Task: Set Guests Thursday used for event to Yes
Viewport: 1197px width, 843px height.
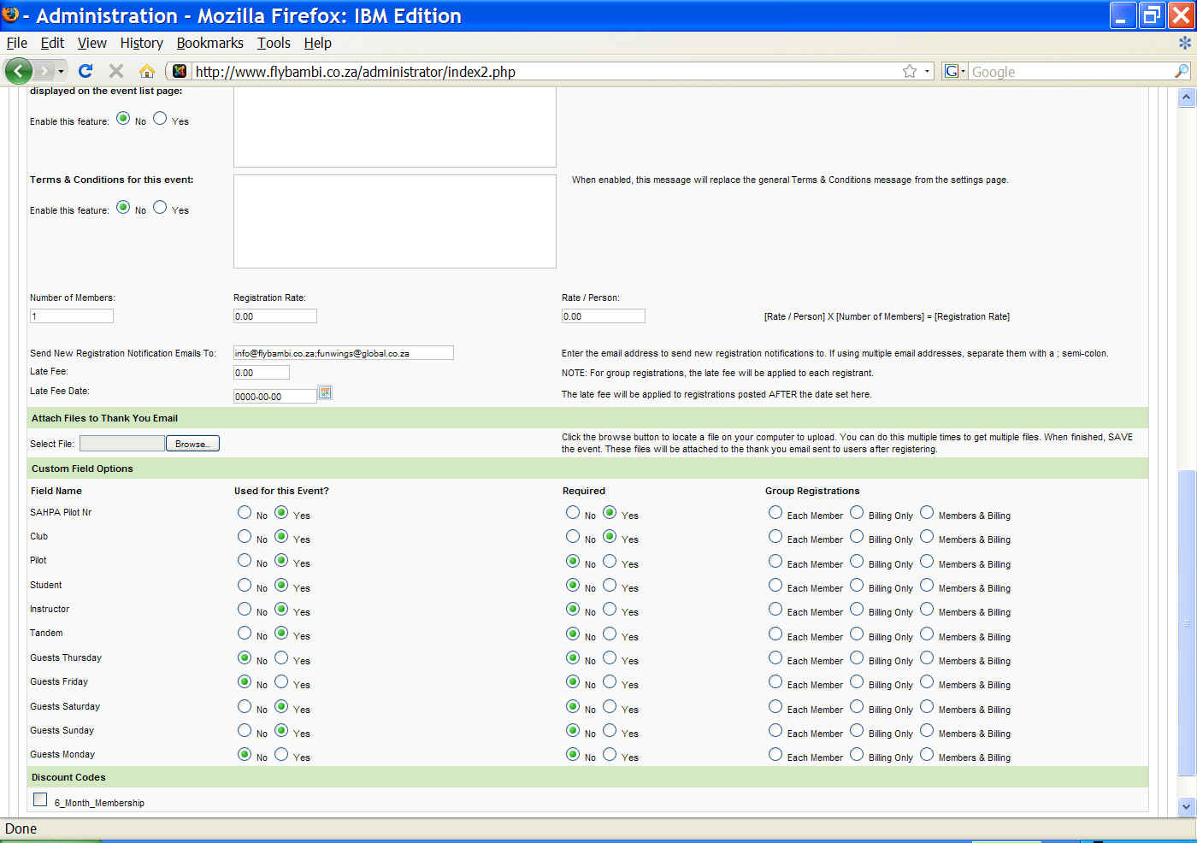Action: coord(281,657)
